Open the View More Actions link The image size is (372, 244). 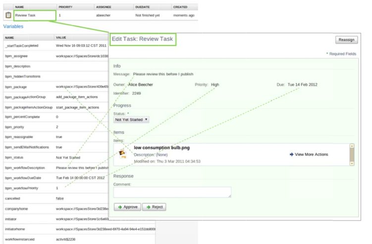click(x=311, y=154)
